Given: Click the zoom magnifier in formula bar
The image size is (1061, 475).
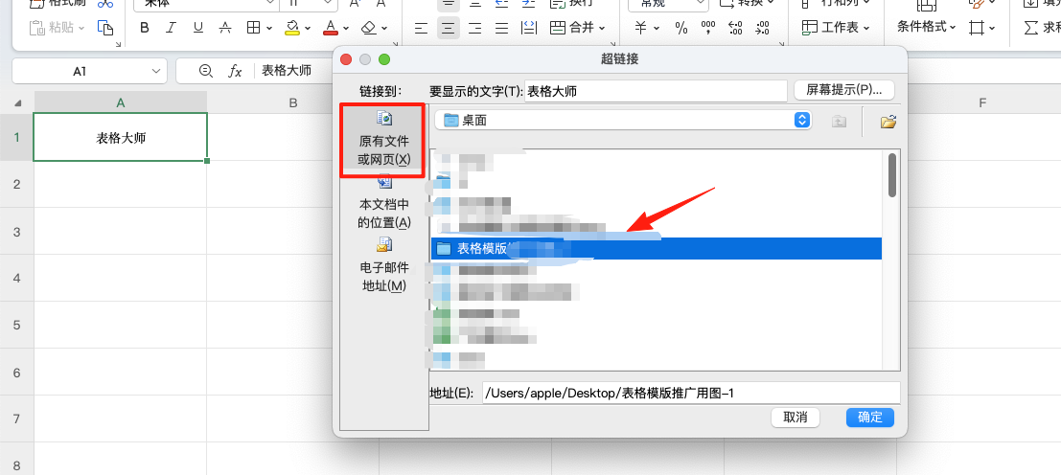Looking at the screenshot, I should click(205, 71).
